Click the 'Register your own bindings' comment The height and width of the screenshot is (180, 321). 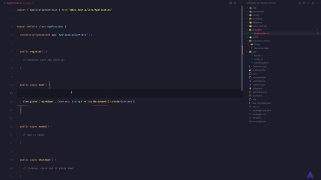click(44, 60)
